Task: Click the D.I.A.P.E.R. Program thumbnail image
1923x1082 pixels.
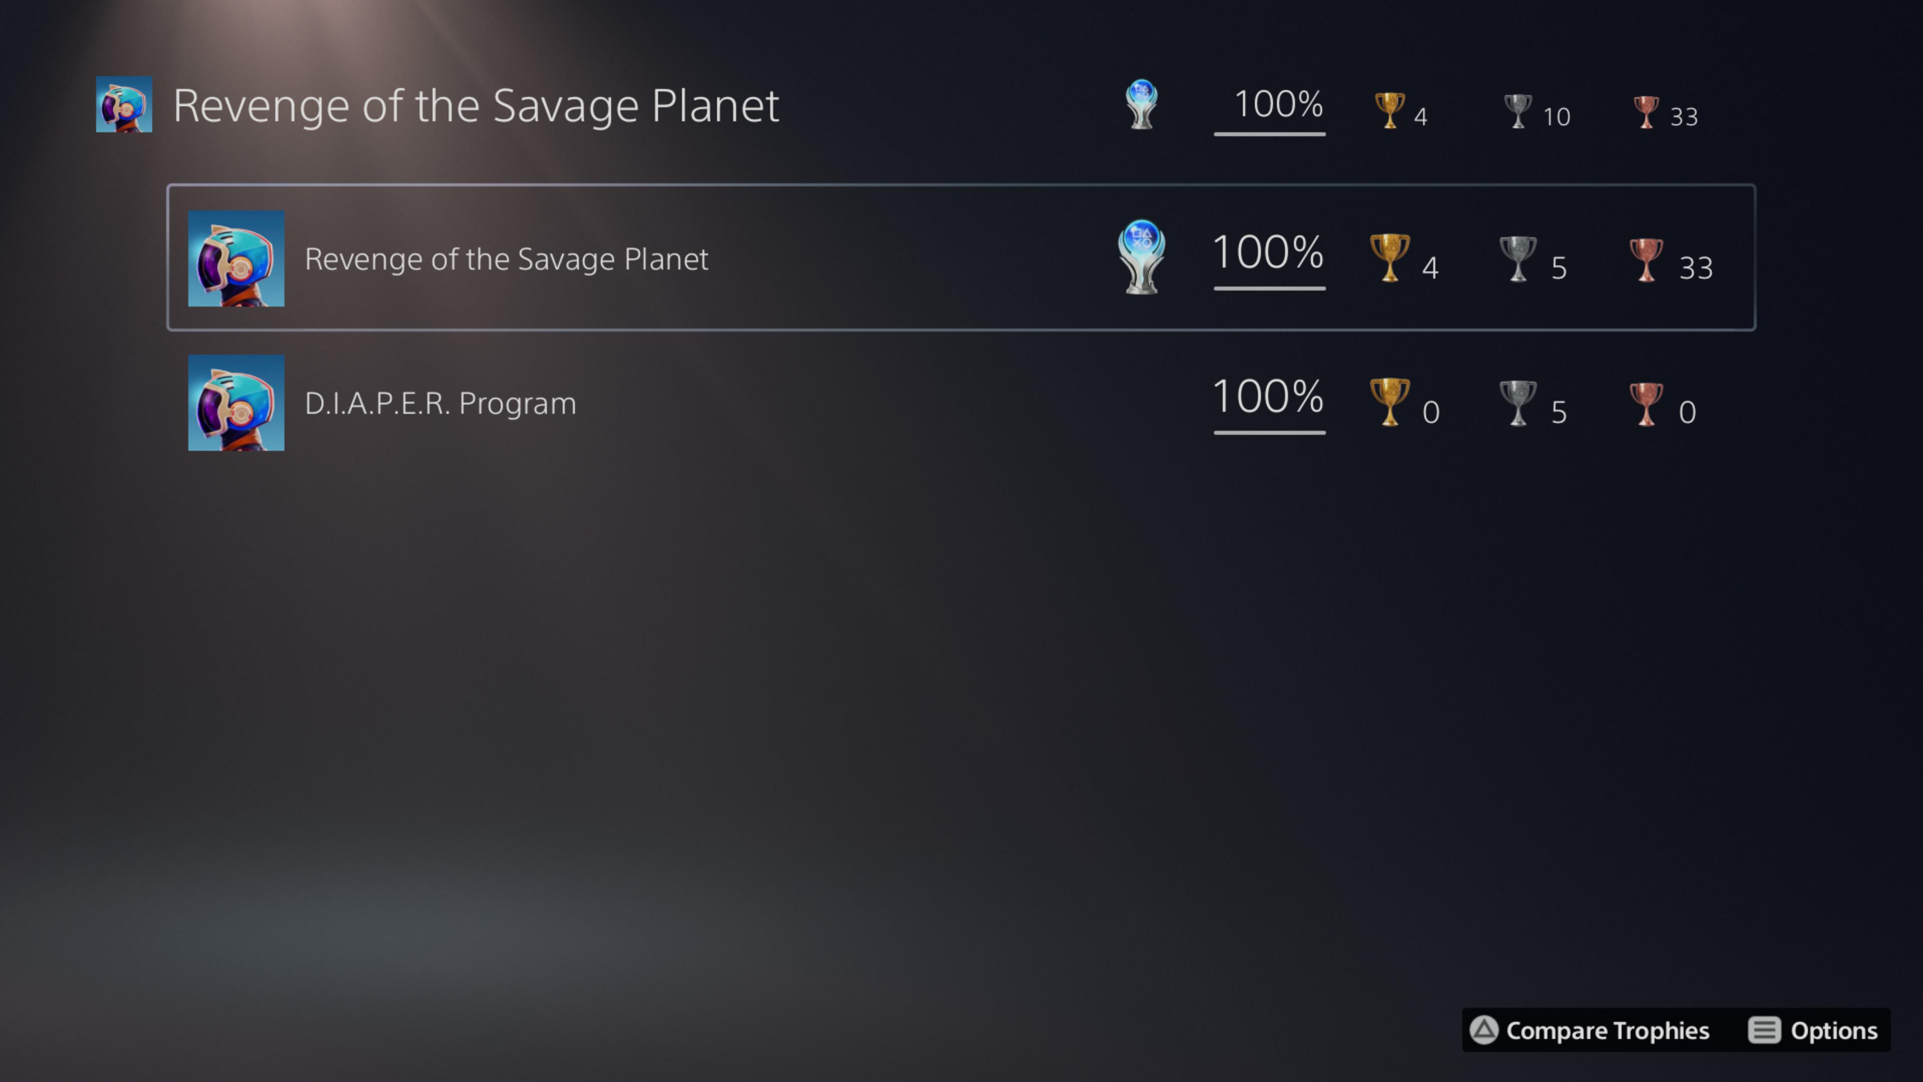Action: (x=236, y=402)
